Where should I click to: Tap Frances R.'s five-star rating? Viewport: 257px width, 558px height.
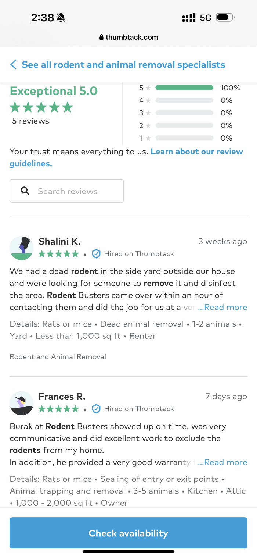point(59,409)
